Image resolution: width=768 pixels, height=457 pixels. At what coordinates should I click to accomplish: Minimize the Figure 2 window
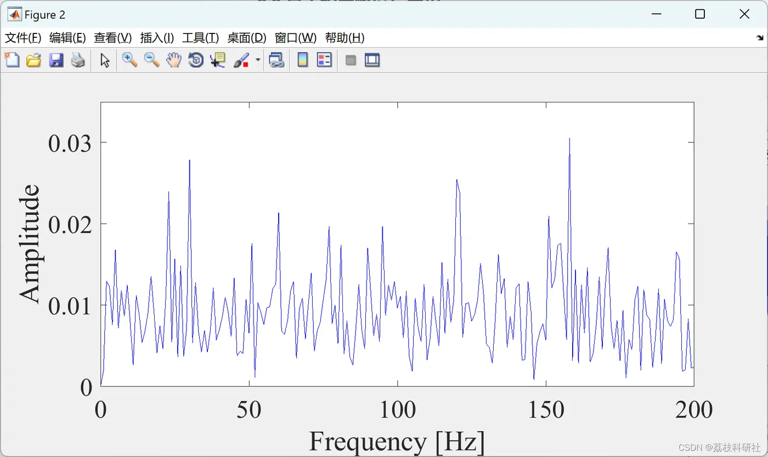pos(657,15)
